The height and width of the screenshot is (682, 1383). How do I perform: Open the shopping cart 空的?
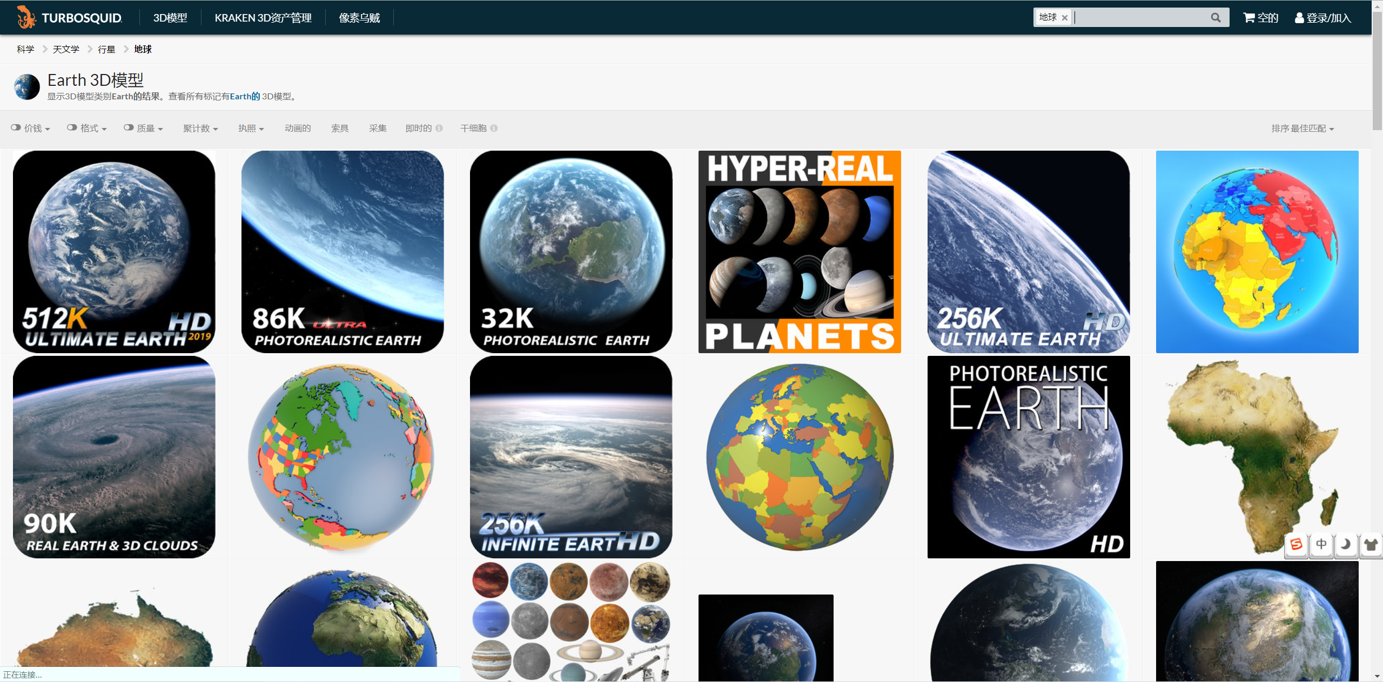[1260, 18]
